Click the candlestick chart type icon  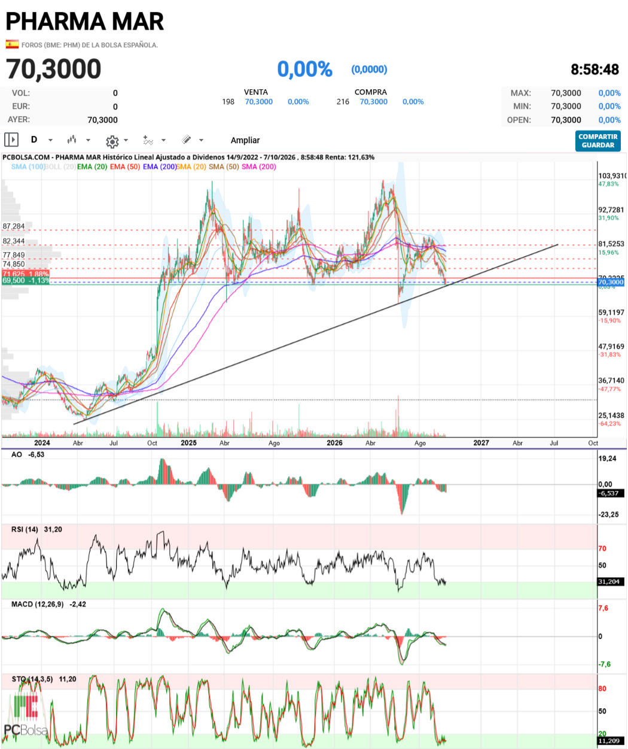72,140
